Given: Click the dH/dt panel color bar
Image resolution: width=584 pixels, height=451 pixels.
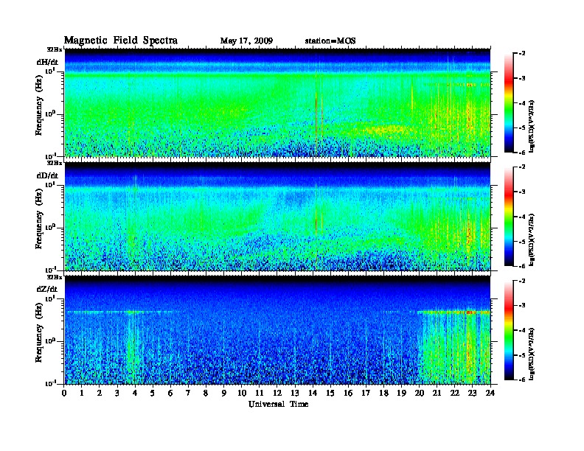Looking at the screenshot, I should click(509, 103).
